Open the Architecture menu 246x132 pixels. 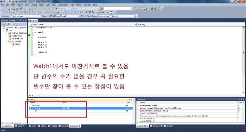[x=63, y=5]
